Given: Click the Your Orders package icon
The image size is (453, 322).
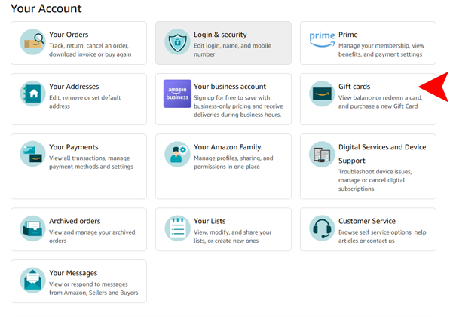Looking at the screenshot, I should pos(32,42).
